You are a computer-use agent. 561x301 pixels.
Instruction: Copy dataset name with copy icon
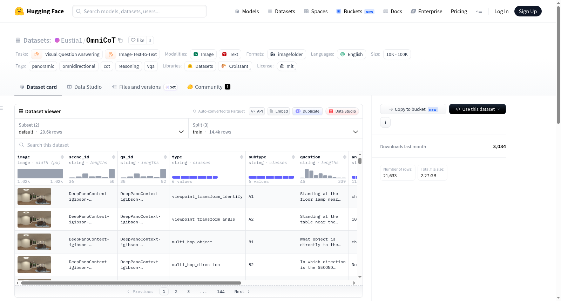(x=120, y=40)
